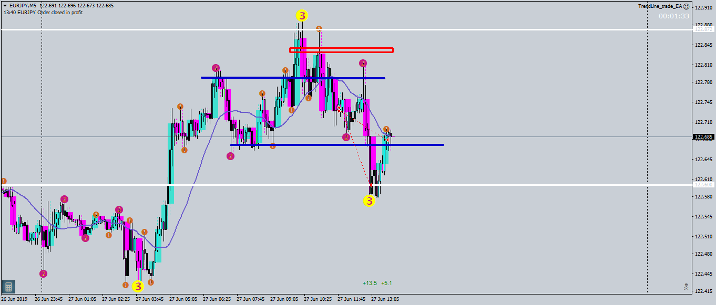
Task: Click the magenta marker at the 26 Jun 23:45 low
Action: click(x=44, y=274)
